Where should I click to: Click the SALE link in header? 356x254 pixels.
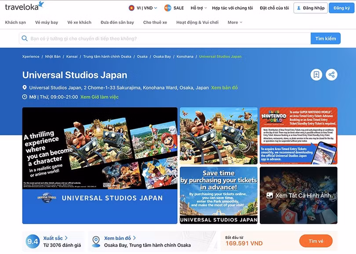pyautogui.click(x=179, y=8)
